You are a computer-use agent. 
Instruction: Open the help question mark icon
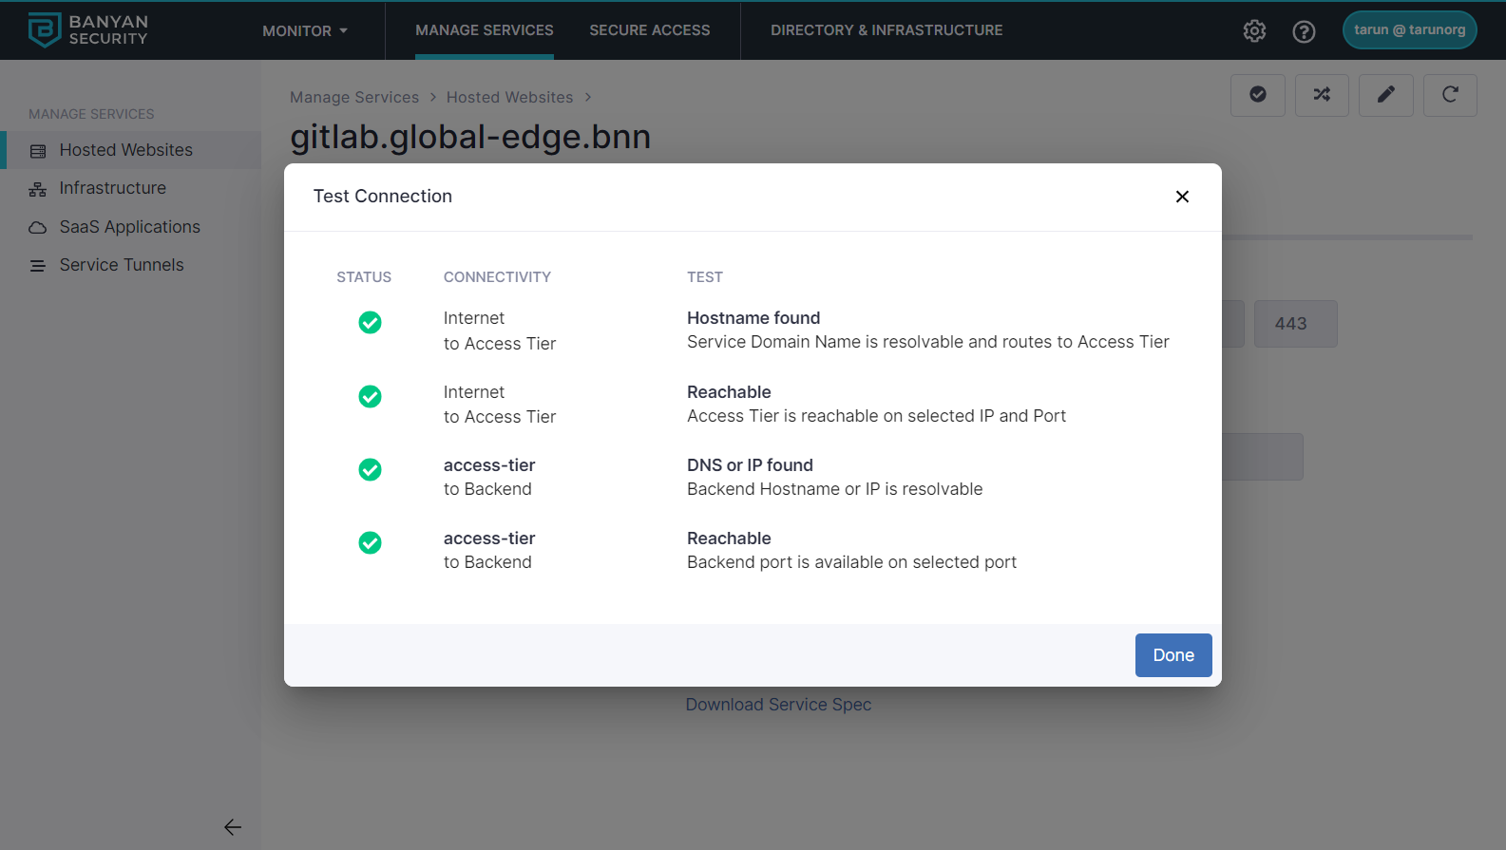pos(1304,31)
